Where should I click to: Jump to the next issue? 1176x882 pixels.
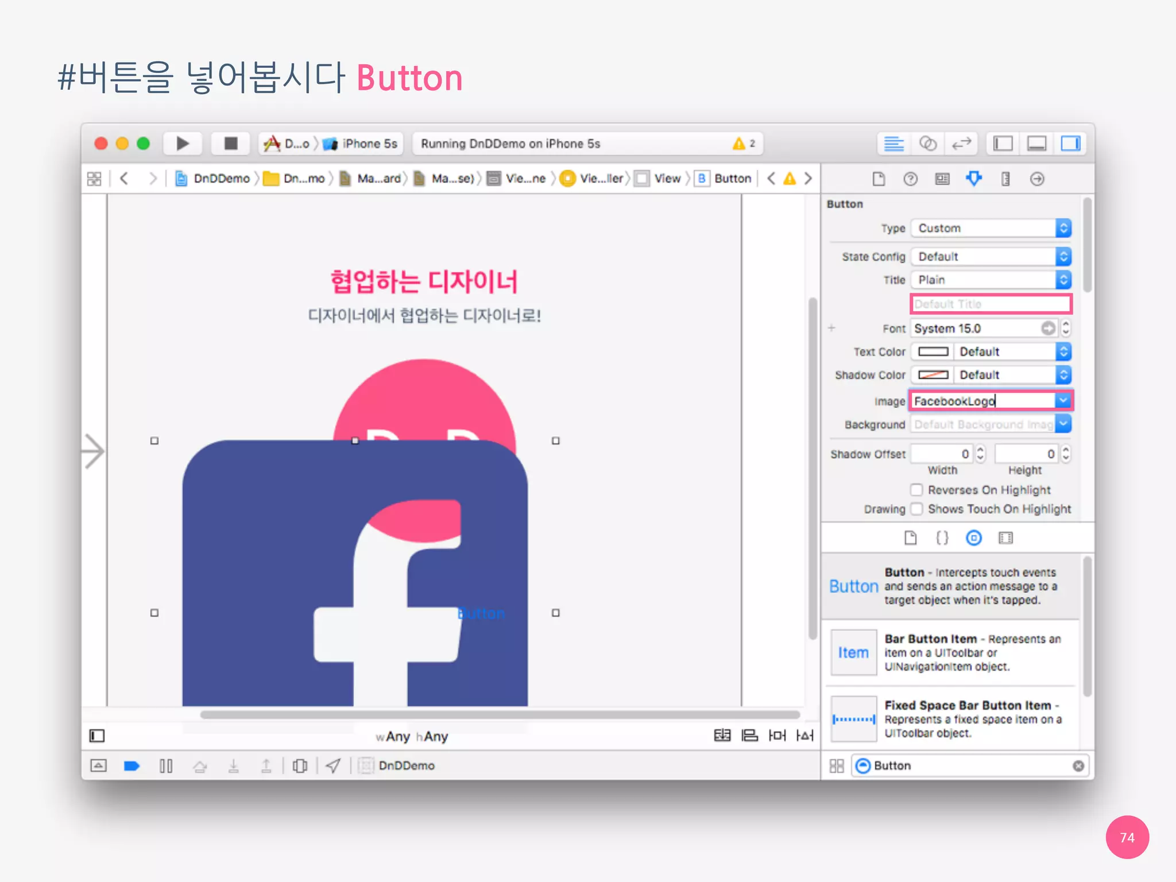pyautogui.click(x=808, y=179)
